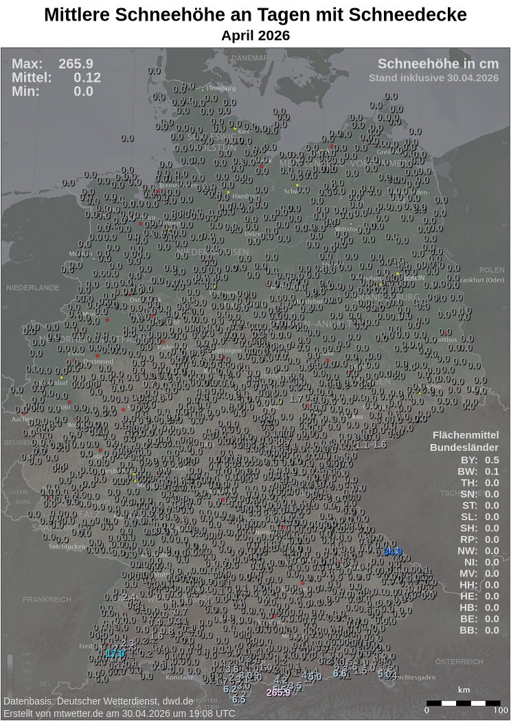Click the 'Flächenmittel Bundesländer' table heading
Image resolution: width=511 pixels, height=721 pixels.
[x=464, y=441]
